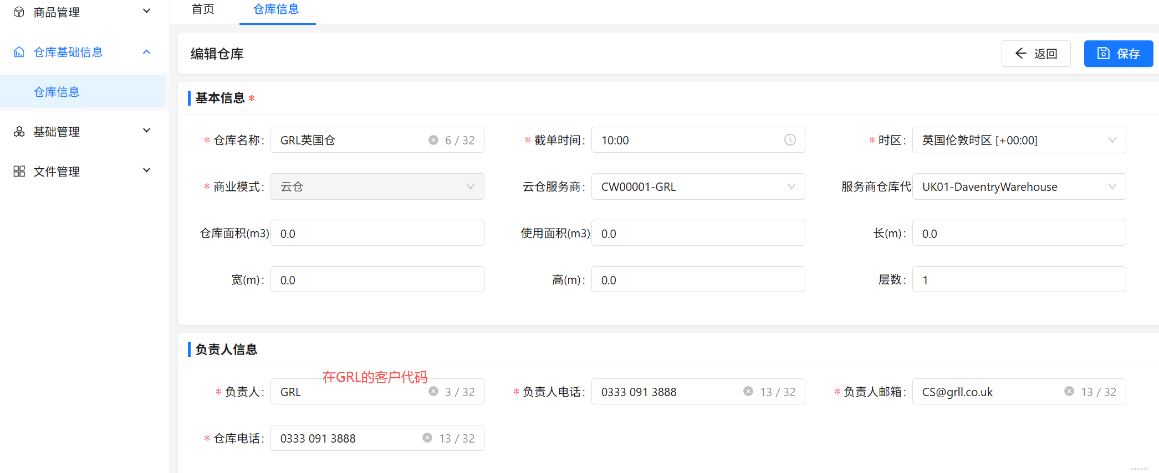Click the 层数 input field
The image size is (1159, 473).
(1018, 280)
